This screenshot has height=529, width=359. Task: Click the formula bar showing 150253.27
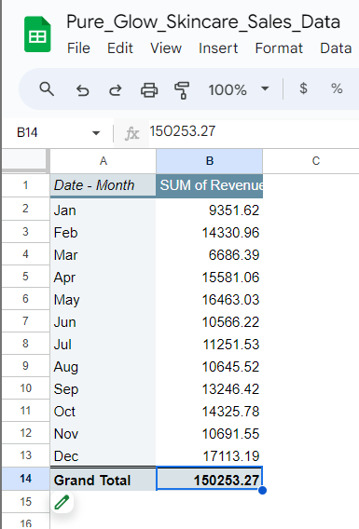254,131
